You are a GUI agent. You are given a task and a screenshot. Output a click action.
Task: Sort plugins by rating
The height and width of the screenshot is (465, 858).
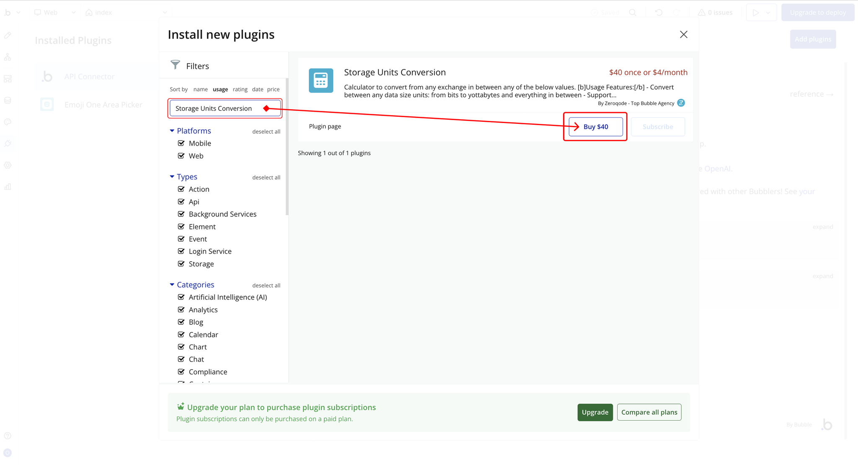pyautogui.click(x=240, y=89)
